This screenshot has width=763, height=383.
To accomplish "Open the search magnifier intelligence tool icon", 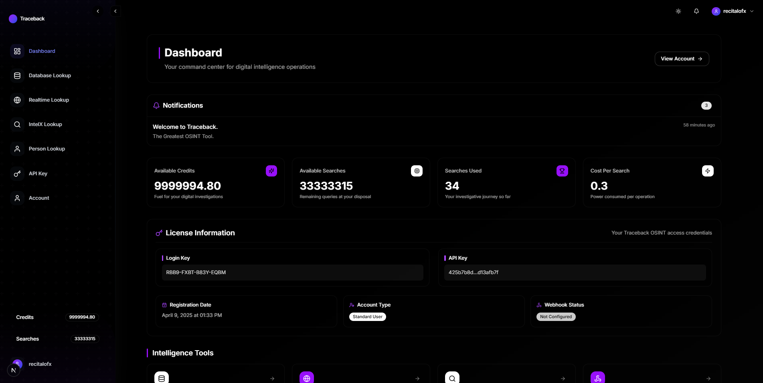I will pyautogui.click(x=452, y=378).
